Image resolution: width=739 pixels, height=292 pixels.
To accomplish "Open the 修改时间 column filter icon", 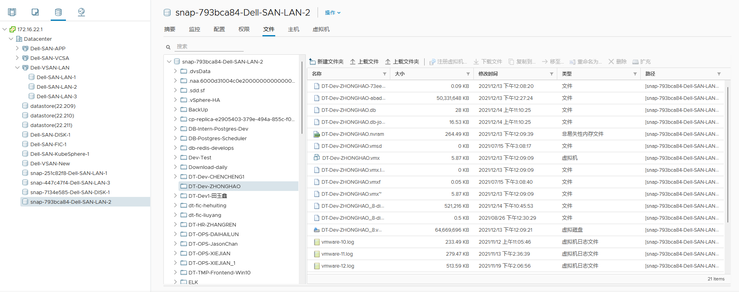I will [x=552, y=74].
